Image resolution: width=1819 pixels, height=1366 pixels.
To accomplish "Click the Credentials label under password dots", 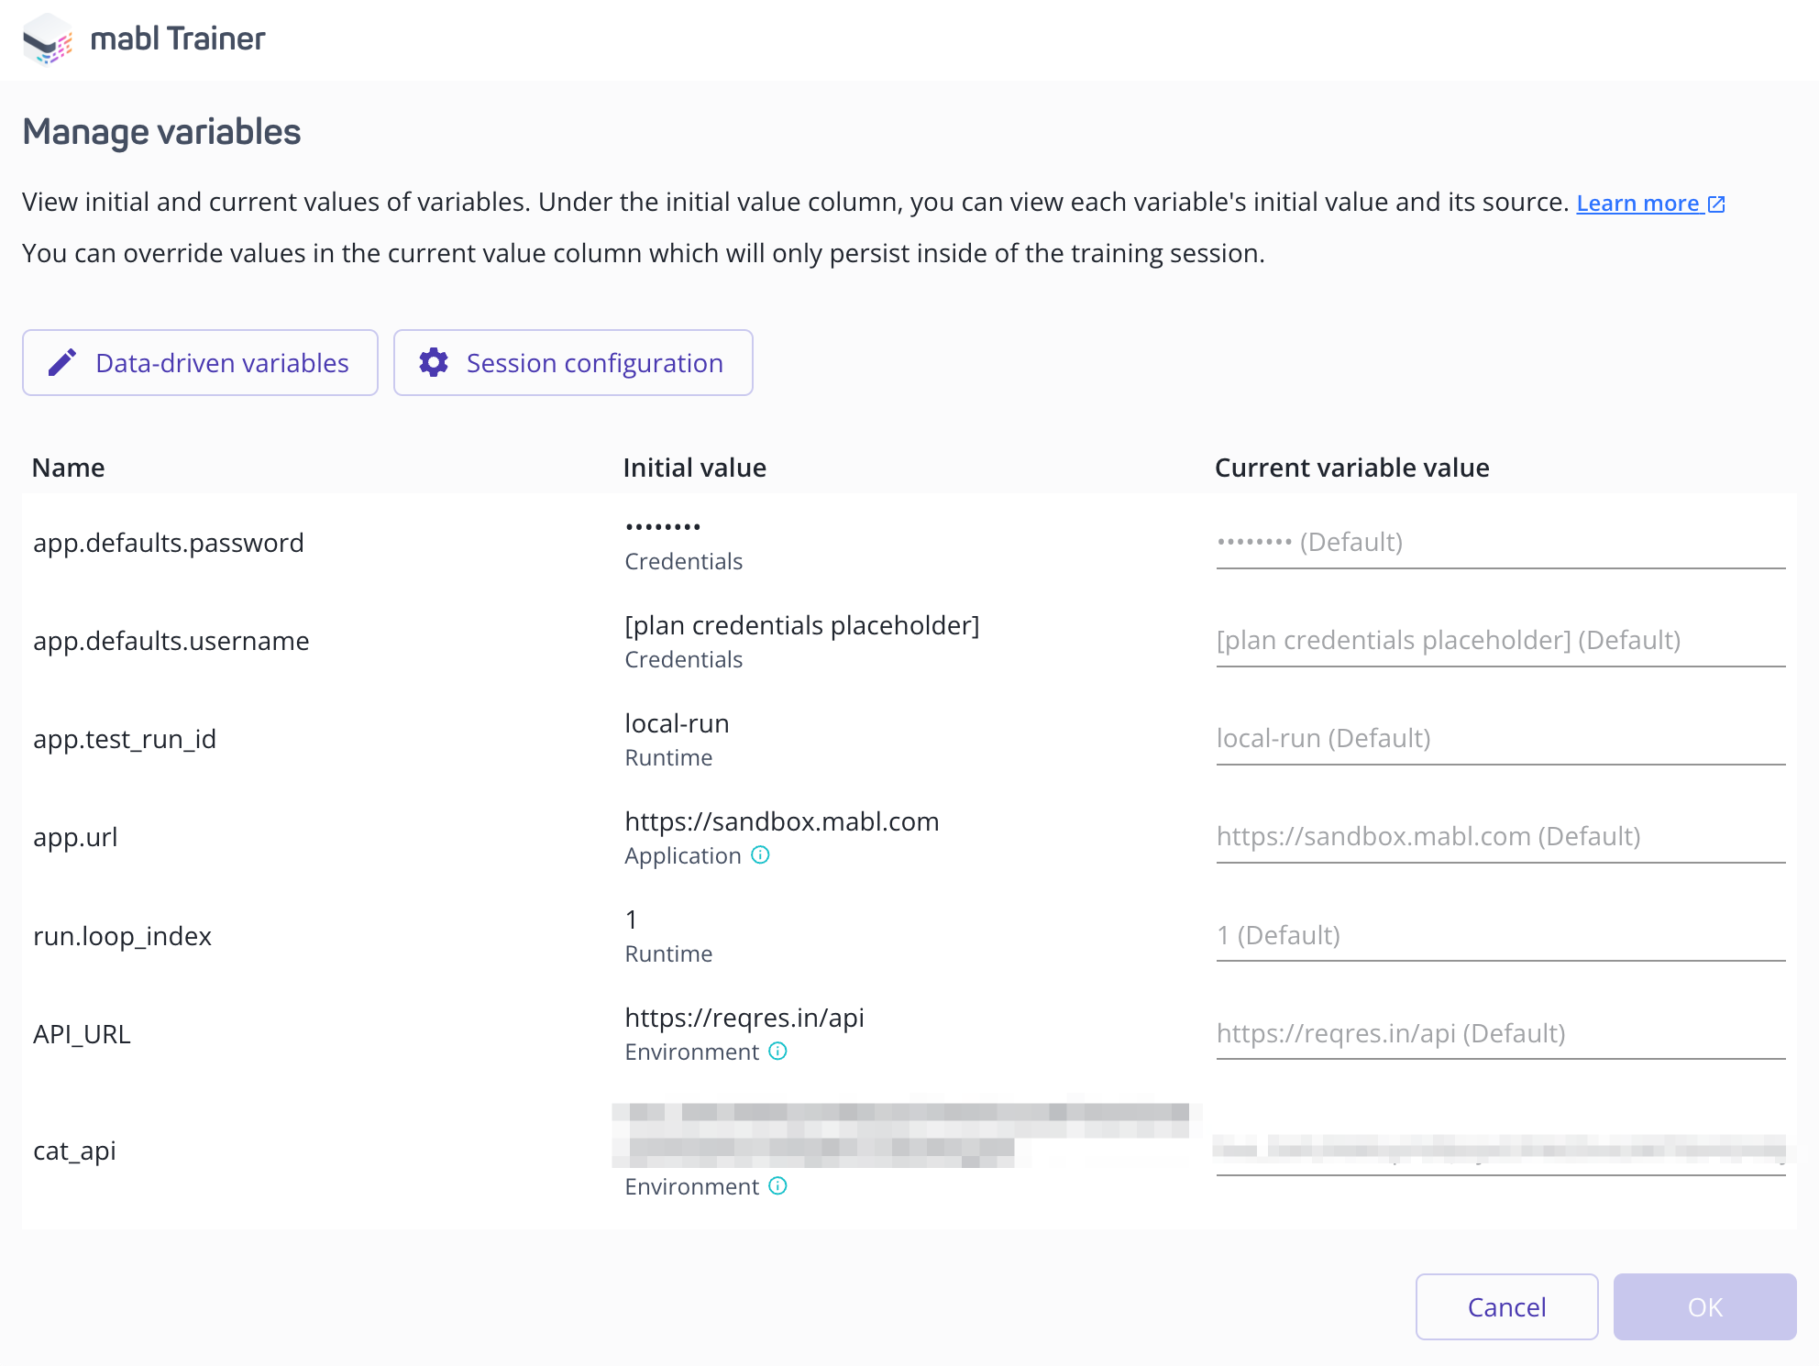I will (683, 561).
